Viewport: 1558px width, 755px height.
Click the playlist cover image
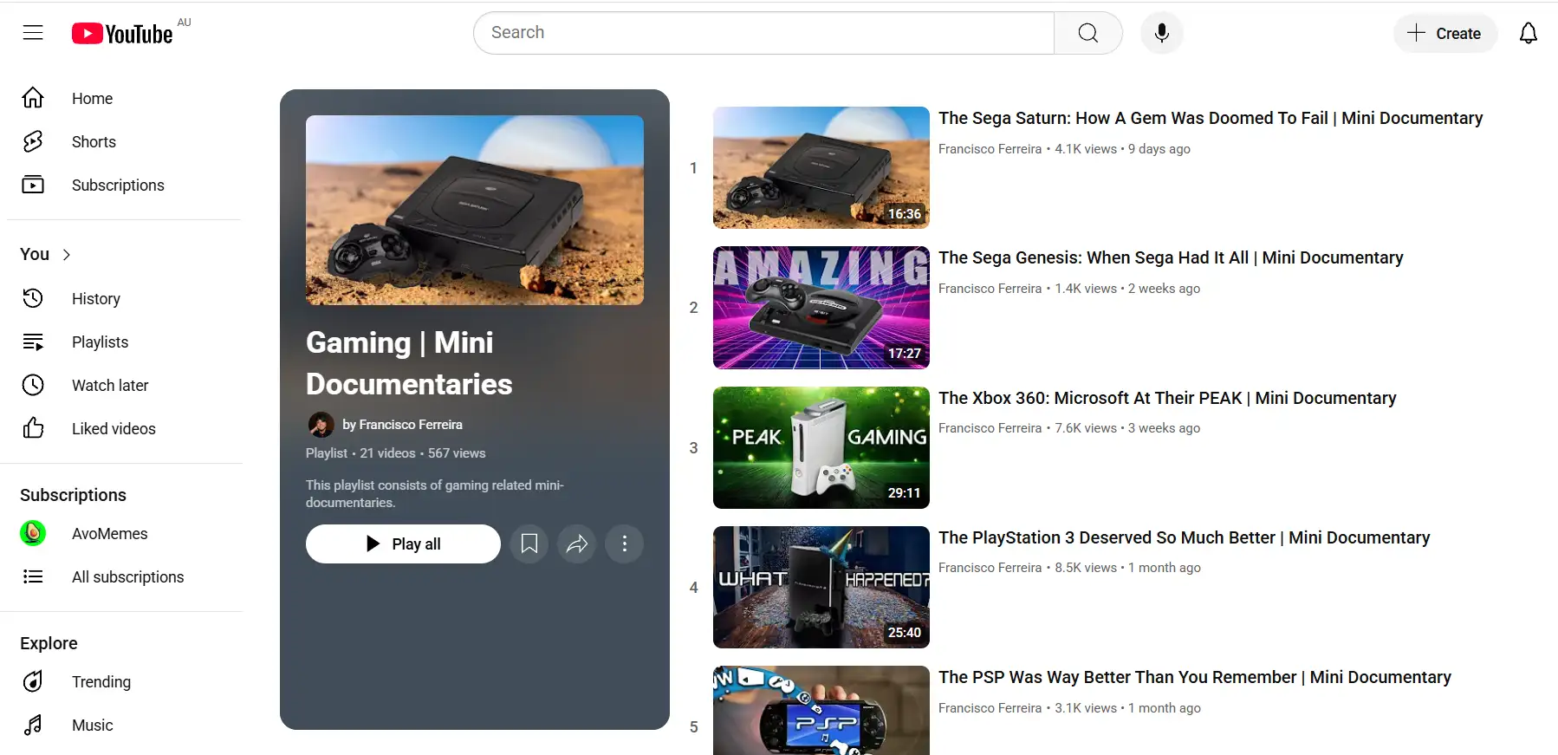(x=475, y=210)
